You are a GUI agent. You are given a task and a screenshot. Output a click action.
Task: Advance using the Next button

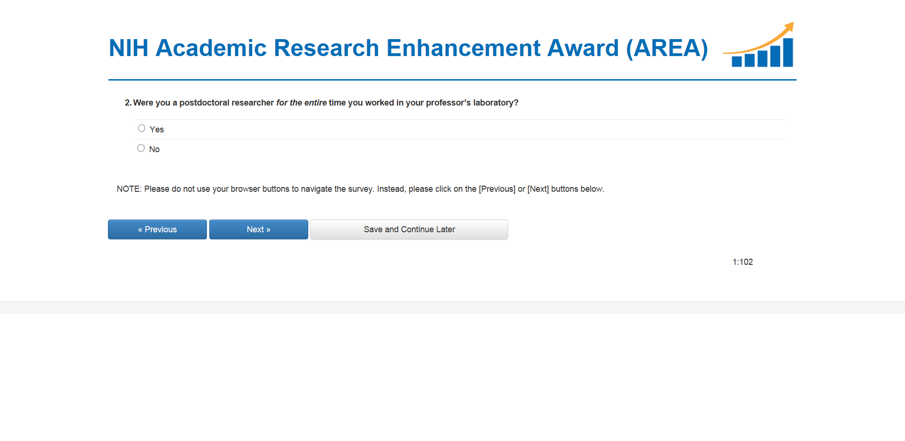point(258,229)
